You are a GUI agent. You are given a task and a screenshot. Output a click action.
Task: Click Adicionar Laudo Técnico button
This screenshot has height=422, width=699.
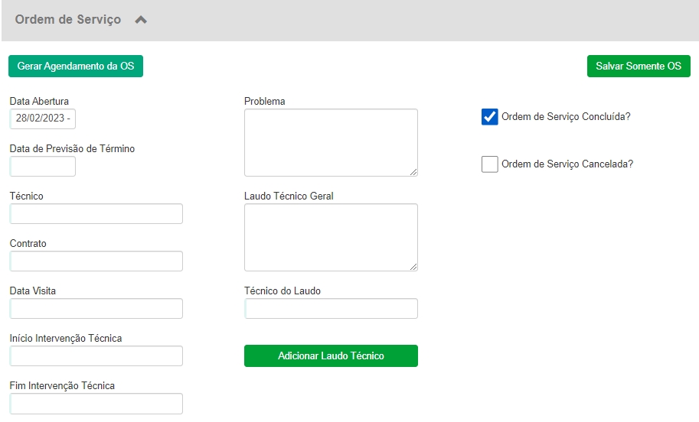(331, 356)
